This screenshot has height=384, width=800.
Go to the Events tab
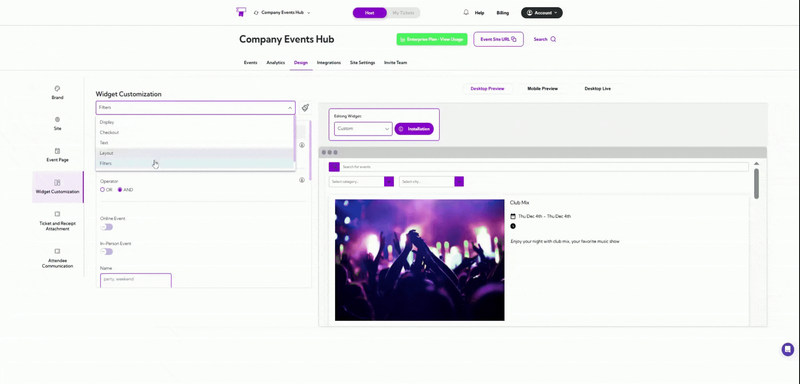(250, 62)
